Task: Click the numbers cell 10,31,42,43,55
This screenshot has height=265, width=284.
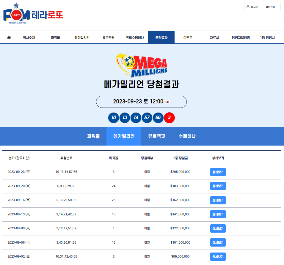Action: coord(66,256)
